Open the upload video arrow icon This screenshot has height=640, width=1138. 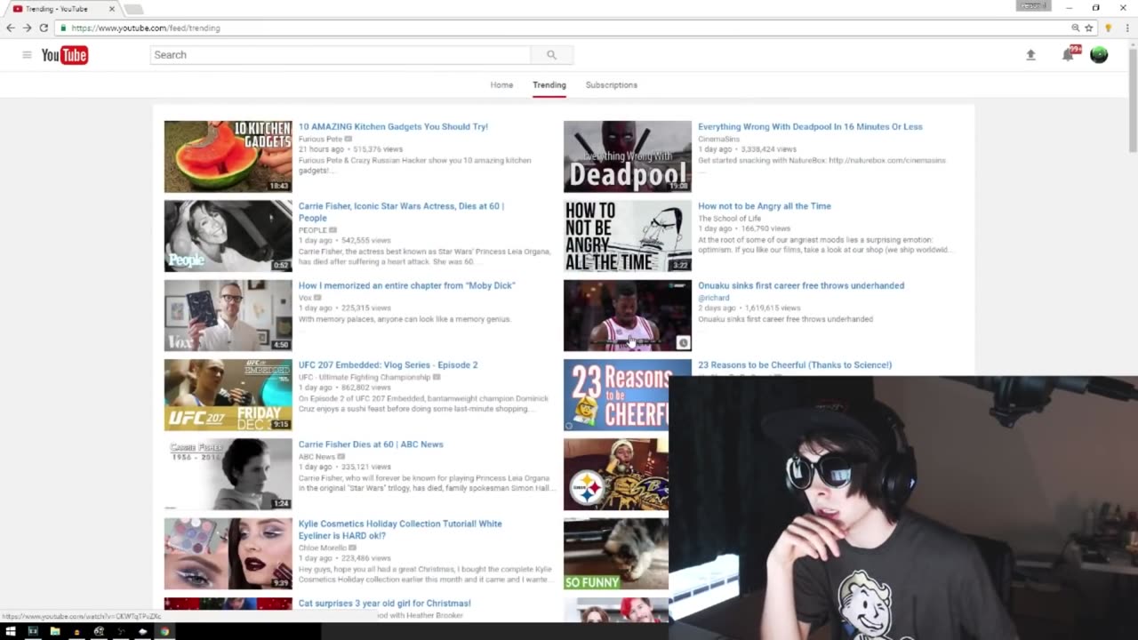pyautogui.click(x=1030, y=55)
